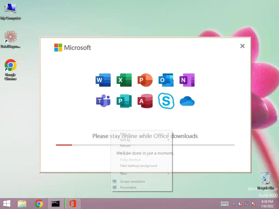Click the Word icon in the Office installer
The width and height of the screenshot is (279, 209).
(103, 80)
